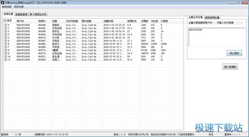
Task: Open the 使用说明 menu
Action: click(x=6, y=7)
